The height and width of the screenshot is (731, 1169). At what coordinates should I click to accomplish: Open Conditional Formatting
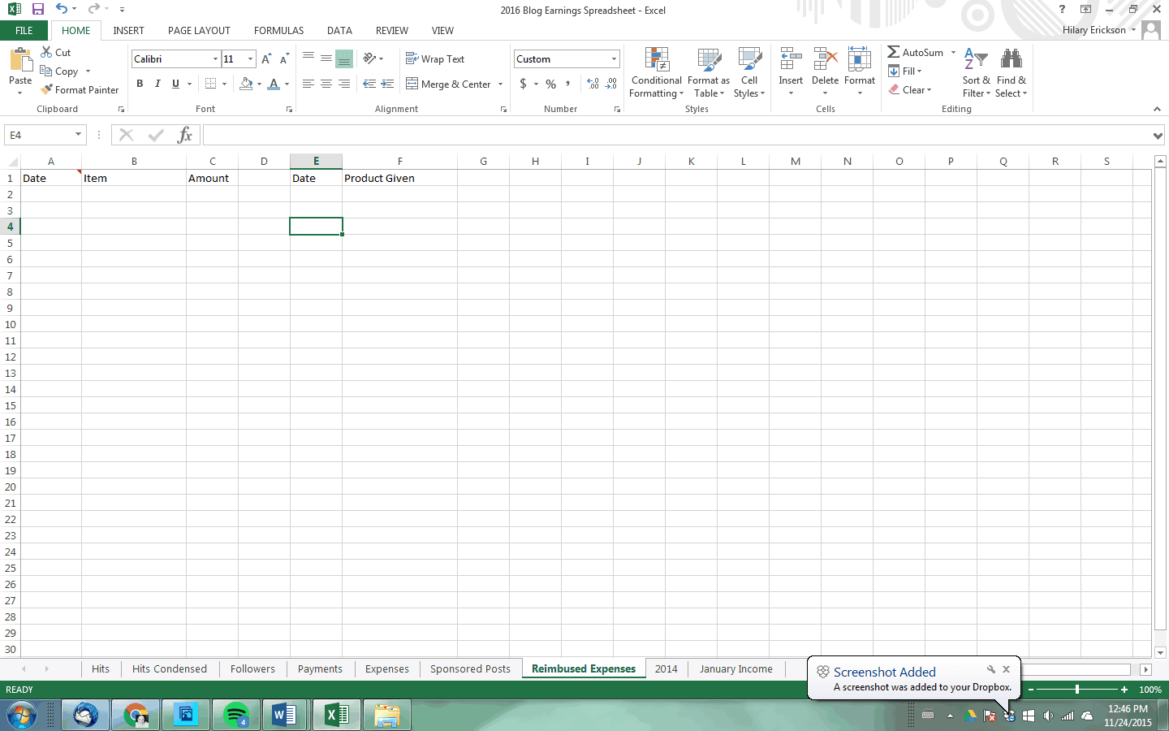pos(657,72)
